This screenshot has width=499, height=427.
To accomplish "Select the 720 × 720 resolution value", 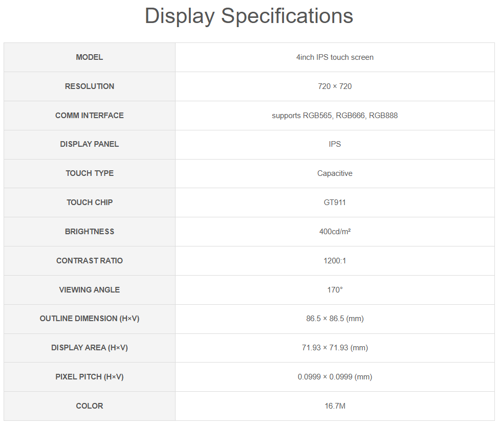I will 335,86.
